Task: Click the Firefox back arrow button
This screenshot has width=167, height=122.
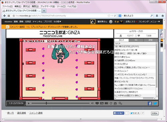Action: (5, 16)
